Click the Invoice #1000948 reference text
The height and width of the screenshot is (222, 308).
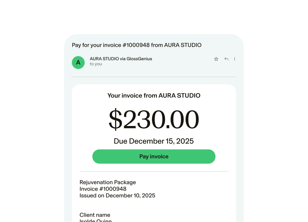(103, 189)
